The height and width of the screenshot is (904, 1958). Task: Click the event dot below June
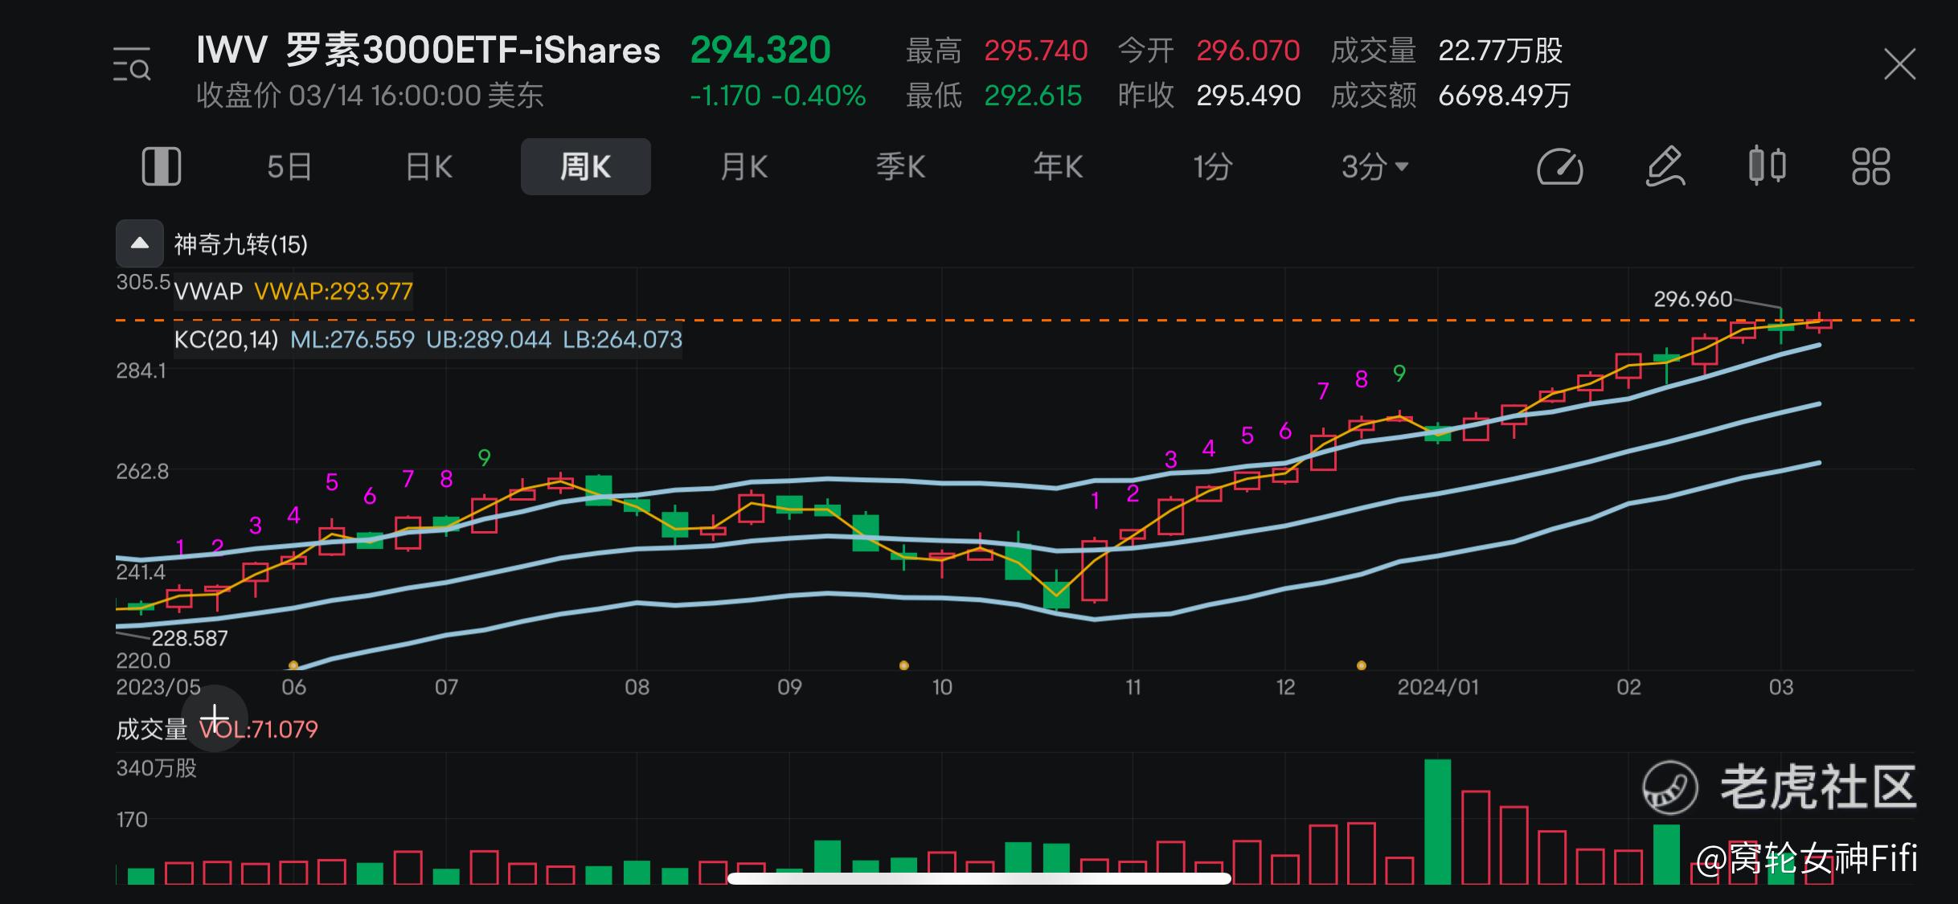293,665
